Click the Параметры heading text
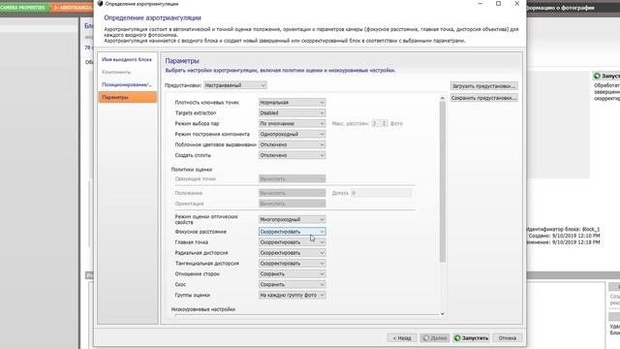Viewport: 620px width, 349px height. point(182,61)
